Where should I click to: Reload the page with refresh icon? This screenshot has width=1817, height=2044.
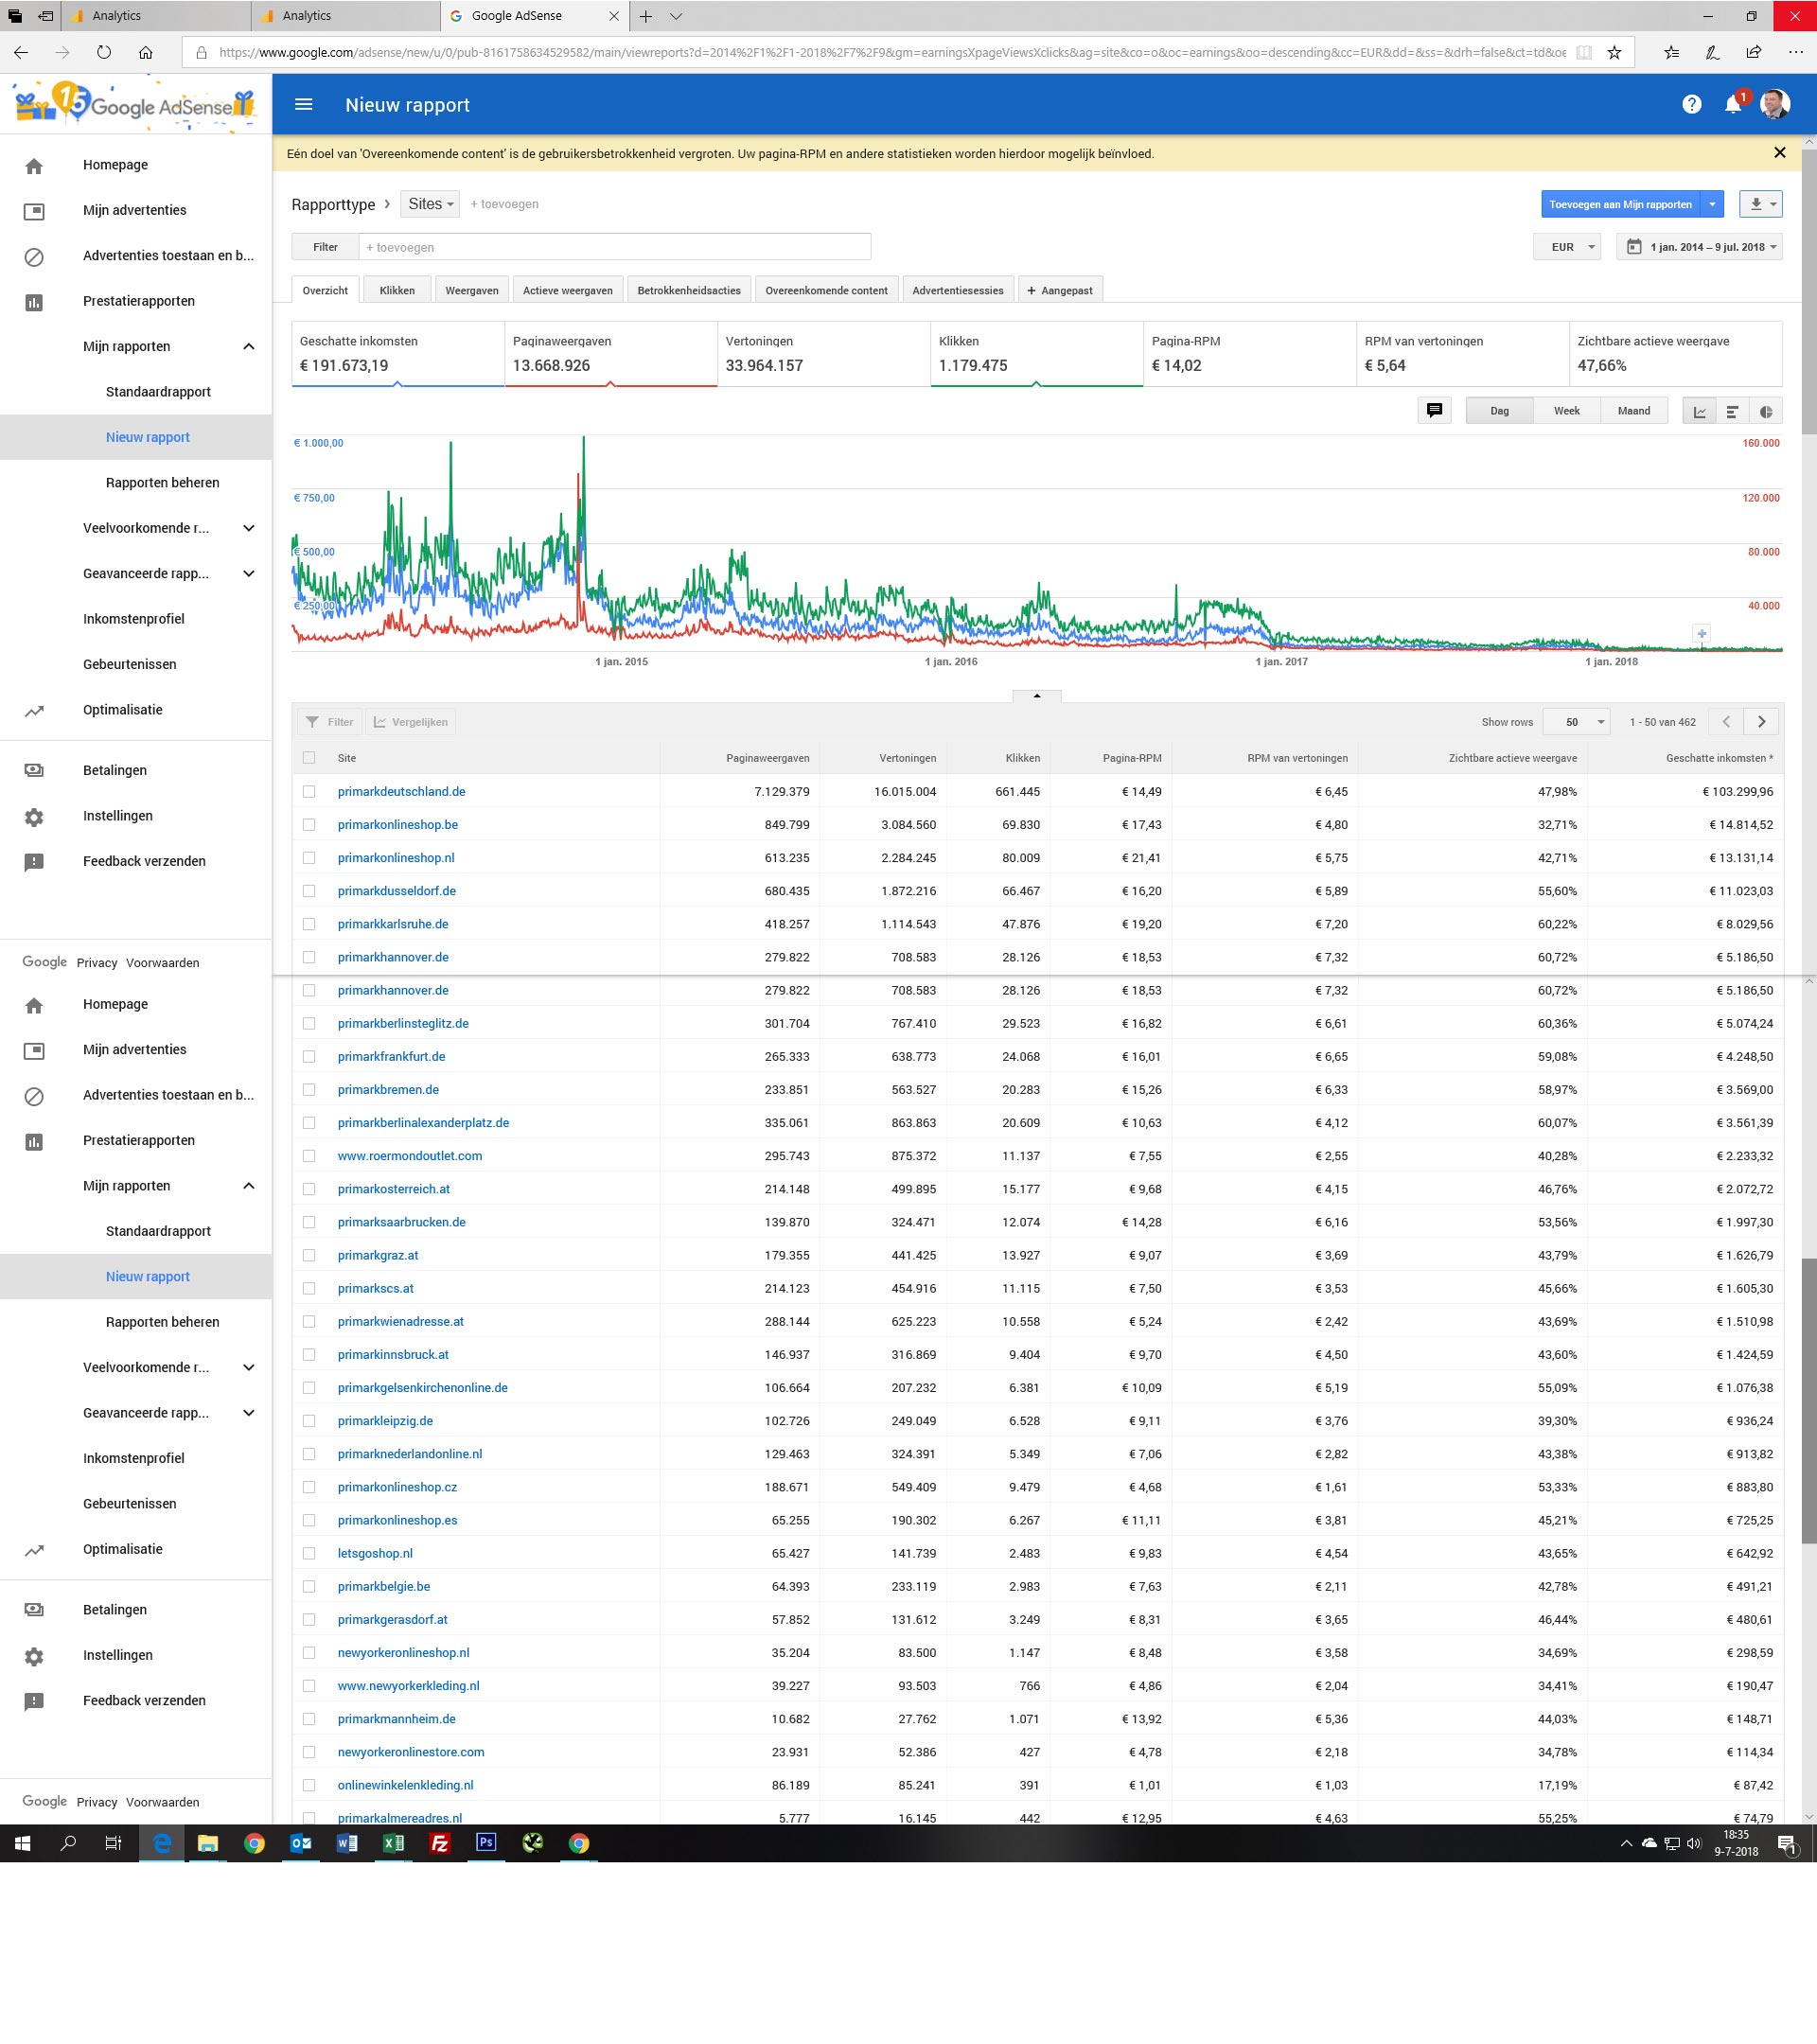(104, 52)
